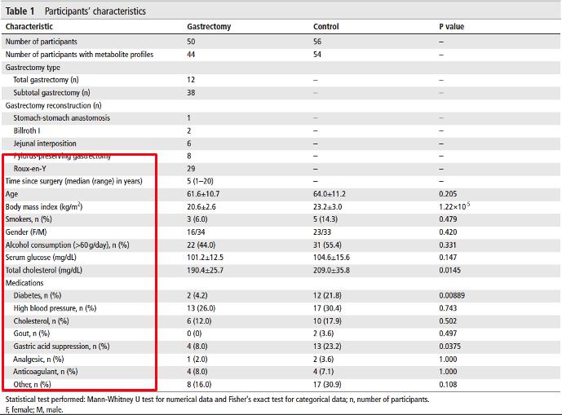
Task: Select the 'Billroth I' row label
Action: 27,130
